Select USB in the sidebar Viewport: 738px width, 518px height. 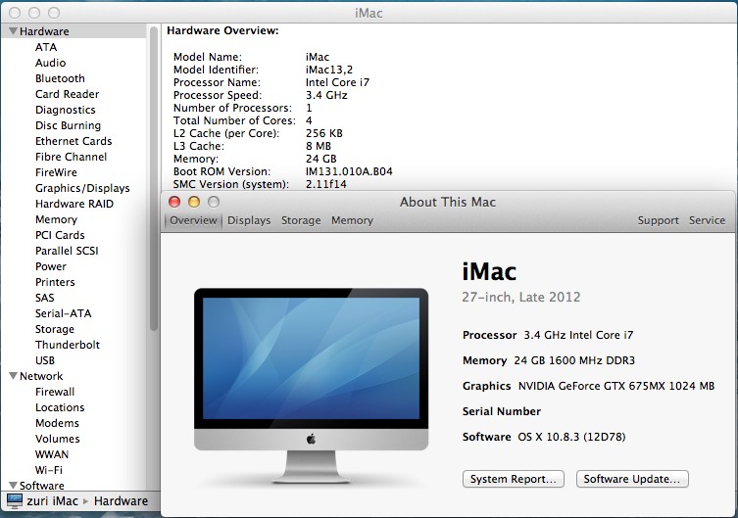click(x=45, y=360)
